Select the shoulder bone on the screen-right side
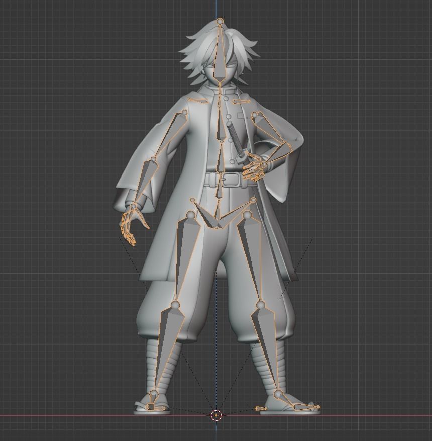The width and height of the screenshot is (432, 441). (x=241, y=102)
